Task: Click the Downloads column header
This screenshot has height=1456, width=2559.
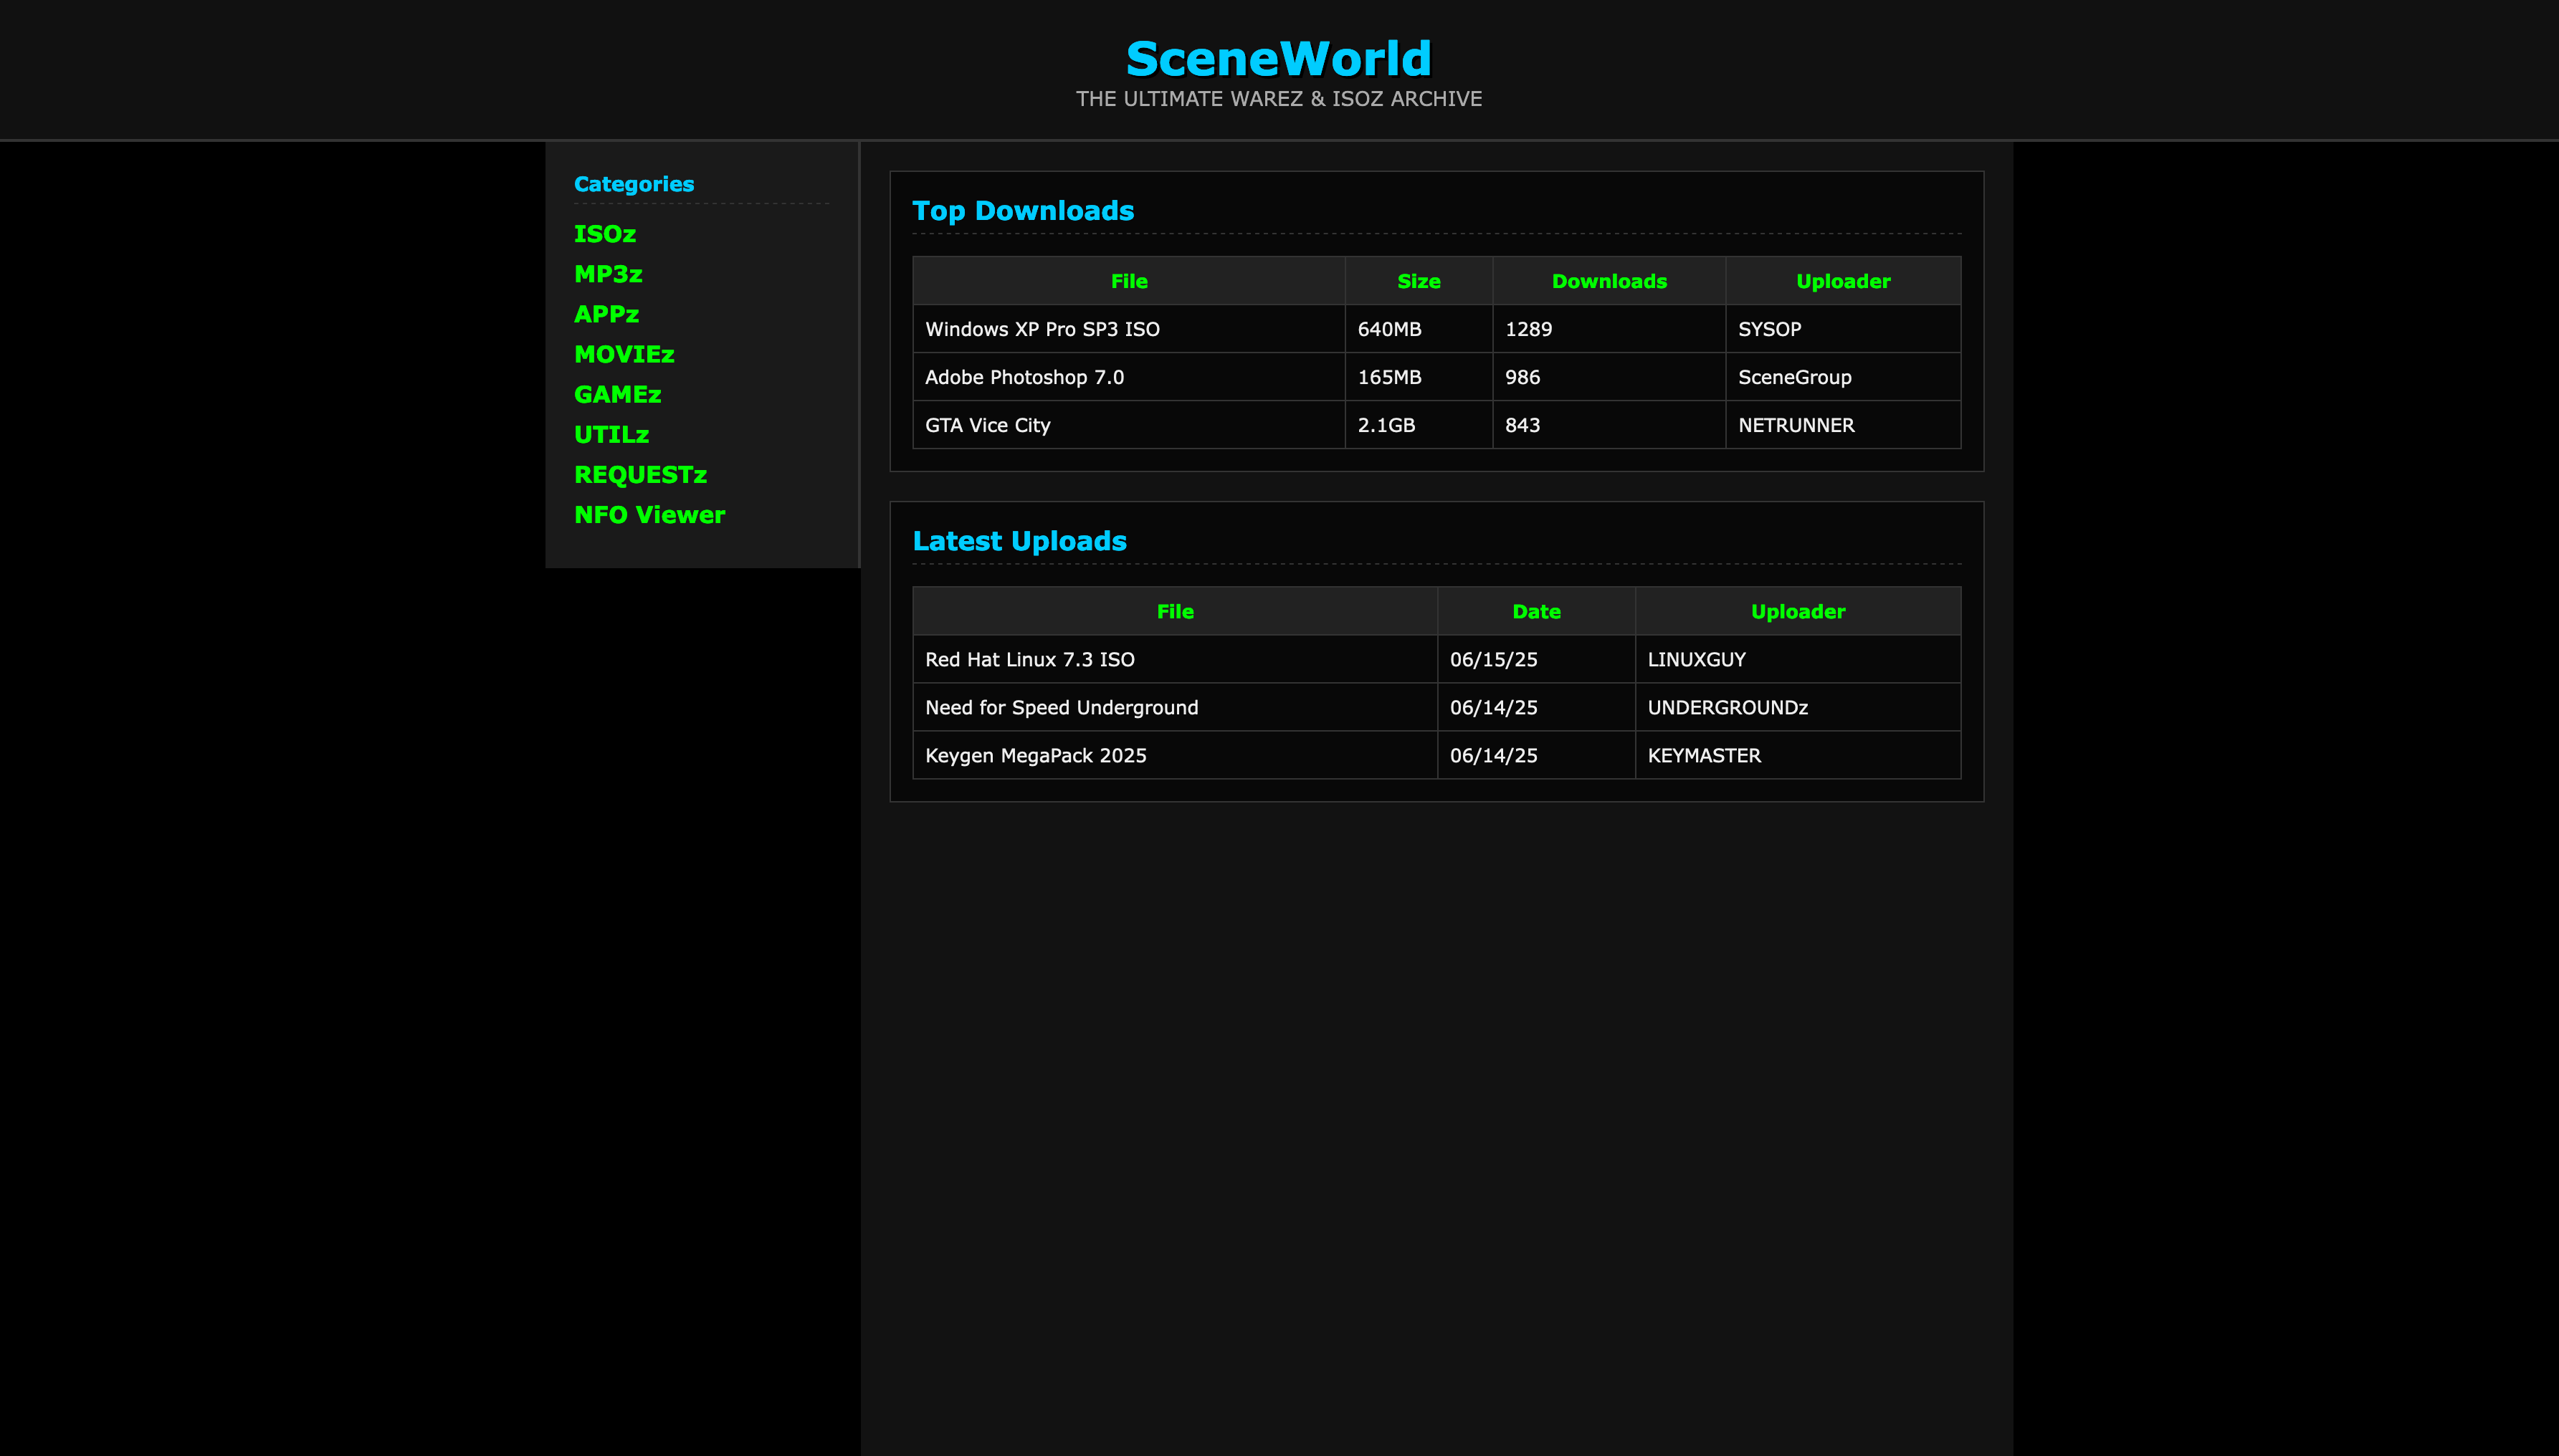Action: coord(1609,281)
